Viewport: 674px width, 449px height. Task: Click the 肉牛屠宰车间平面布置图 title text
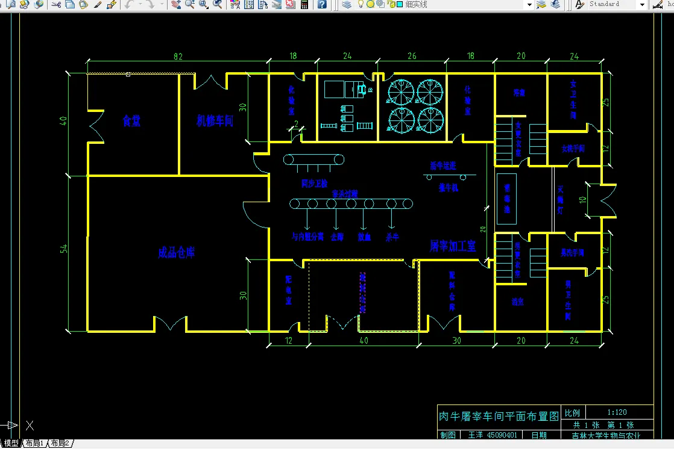499,416
